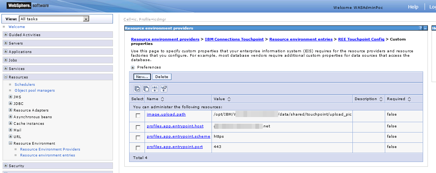Sort table by Value column arrows
The image size is (436, 173).
coord(229,99)
